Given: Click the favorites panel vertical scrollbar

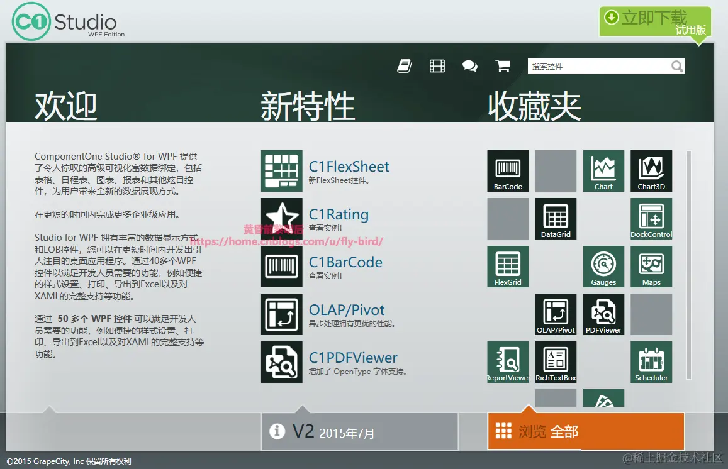Looking at the screenshot, I should click(689, 265).
